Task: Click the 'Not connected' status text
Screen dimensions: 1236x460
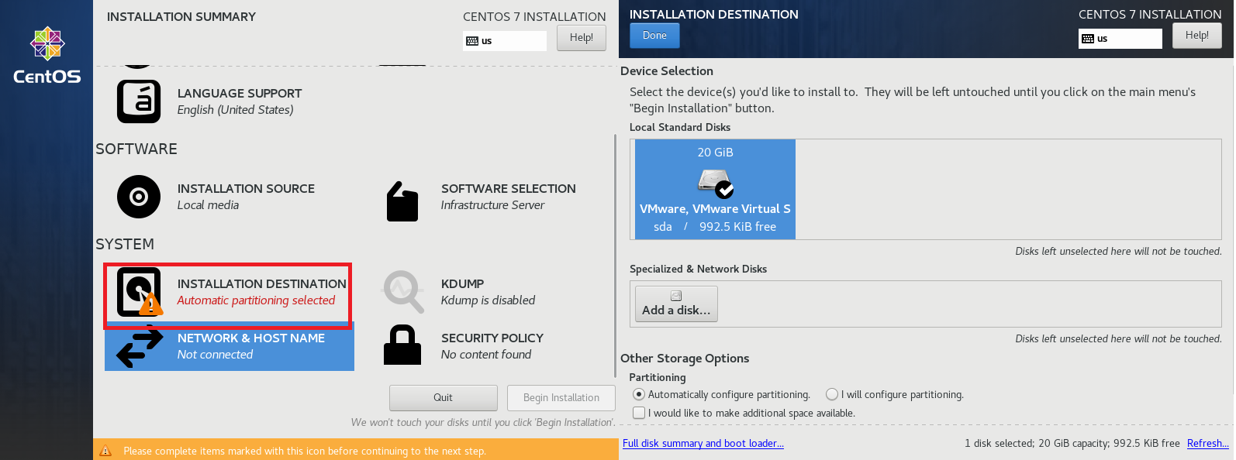Action: pos(215,355)
